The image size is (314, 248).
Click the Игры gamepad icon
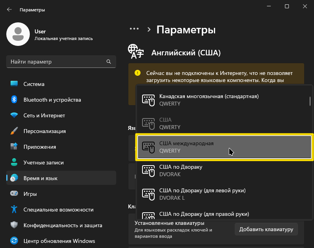(x=14, y=194)
